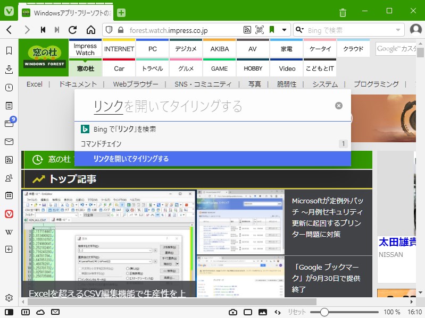Open Mail panel in sidebar
This screenshot has height=318, width=425.
[x=9, y=142]
